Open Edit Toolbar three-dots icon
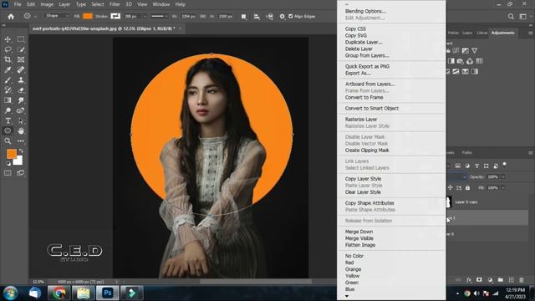535x301 pixels. click(x=21, y=141)
